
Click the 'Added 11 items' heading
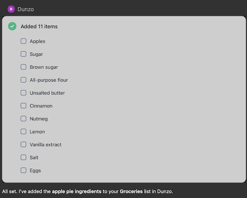(39, 27)
